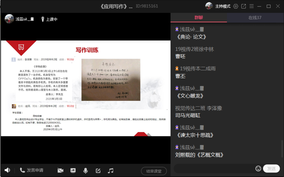
Task: Click the red chart icon on slide
Action: [x=21, y=47]
